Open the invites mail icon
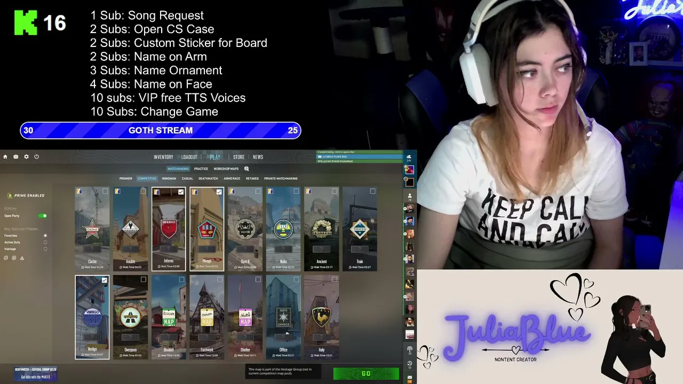The image size is (683, 384). [x=409, y=378]
